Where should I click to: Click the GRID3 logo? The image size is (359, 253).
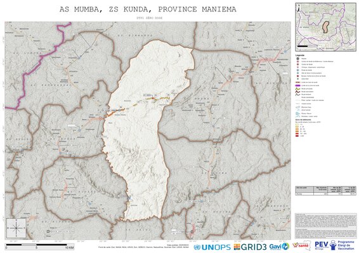pyautogui.click(x=250, y=247)
